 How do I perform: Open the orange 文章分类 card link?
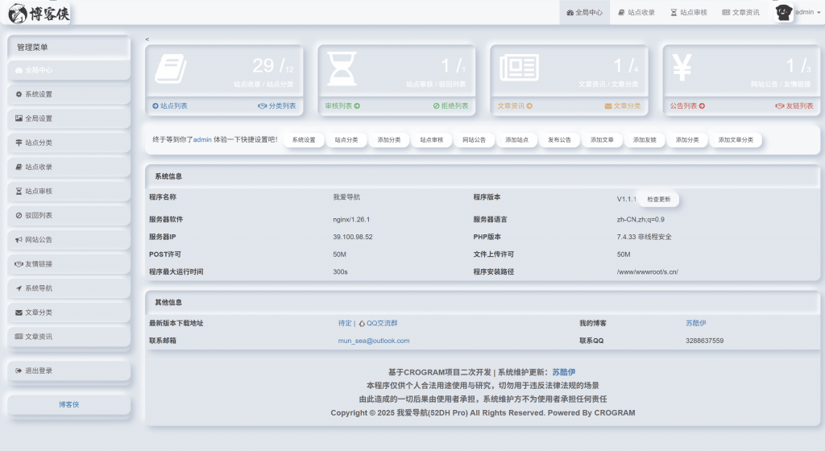(x=623, y=106)
